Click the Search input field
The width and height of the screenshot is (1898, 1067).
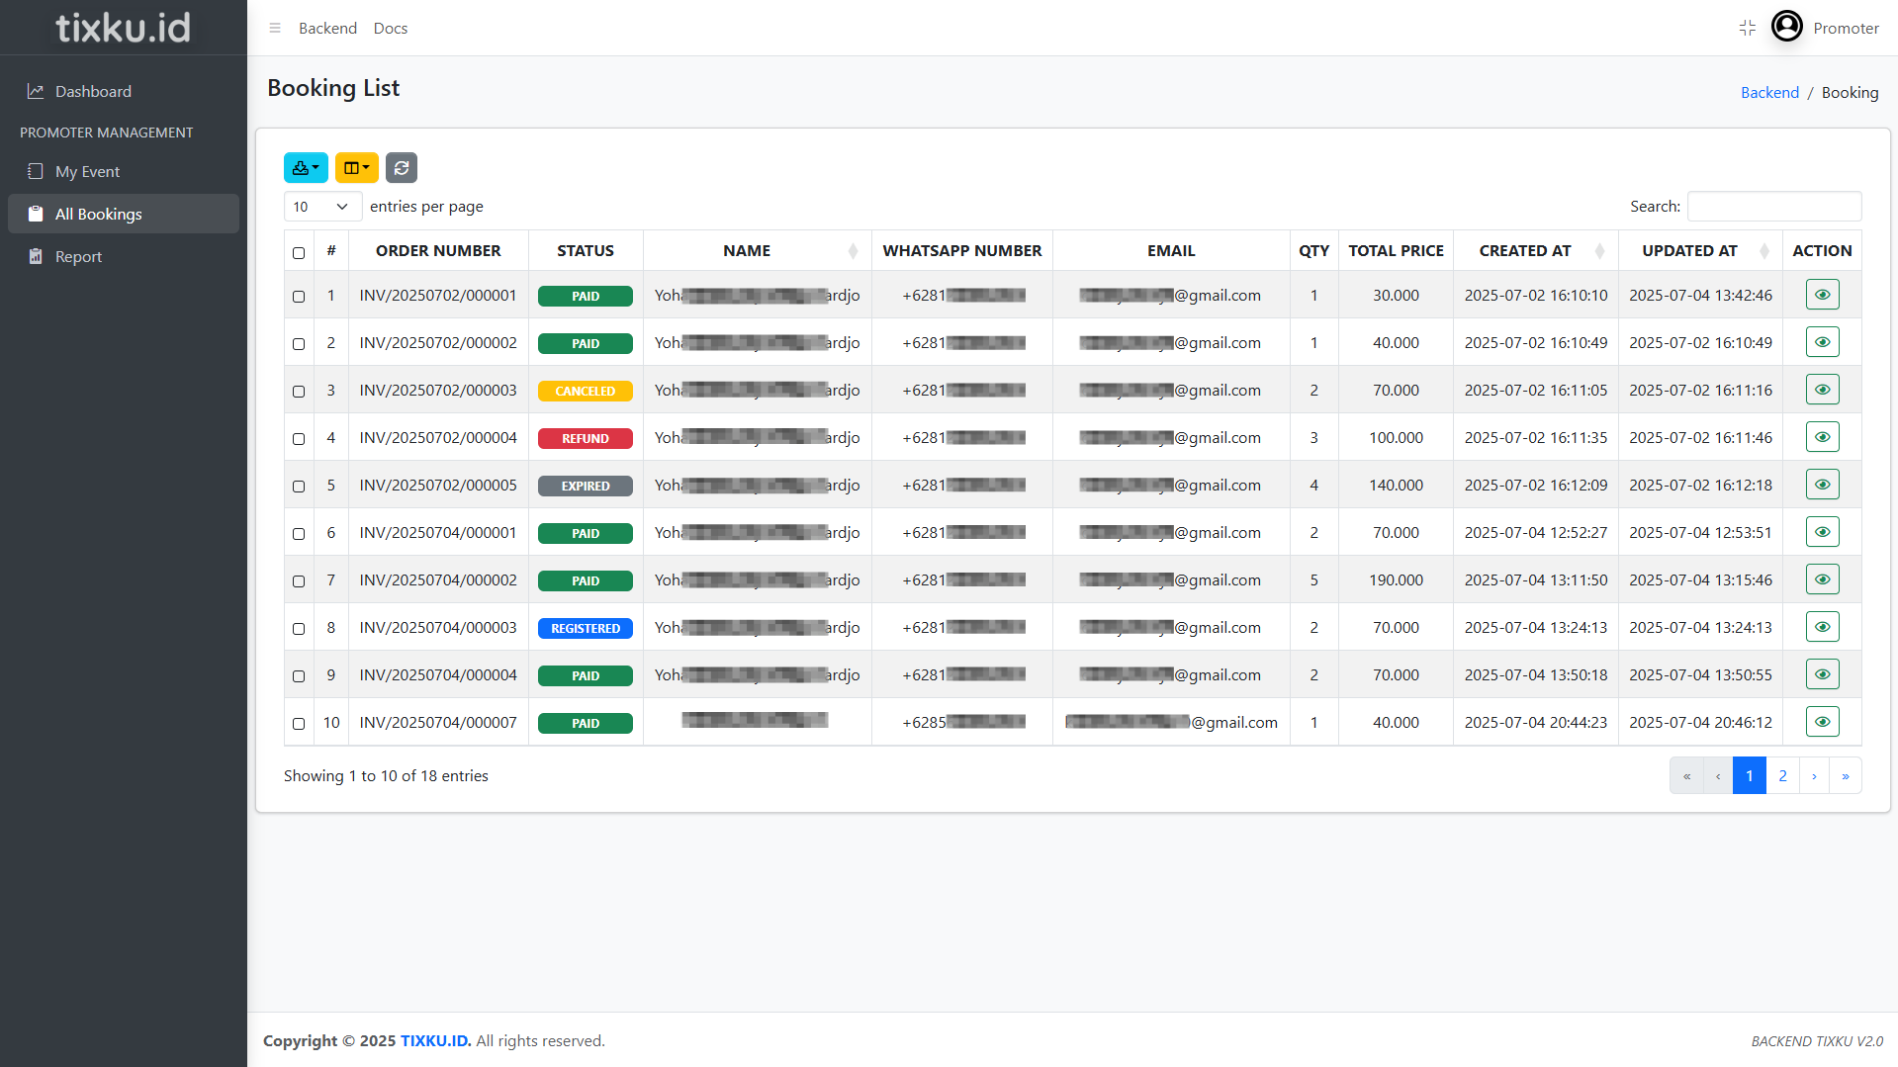(x=1773, y=207)
